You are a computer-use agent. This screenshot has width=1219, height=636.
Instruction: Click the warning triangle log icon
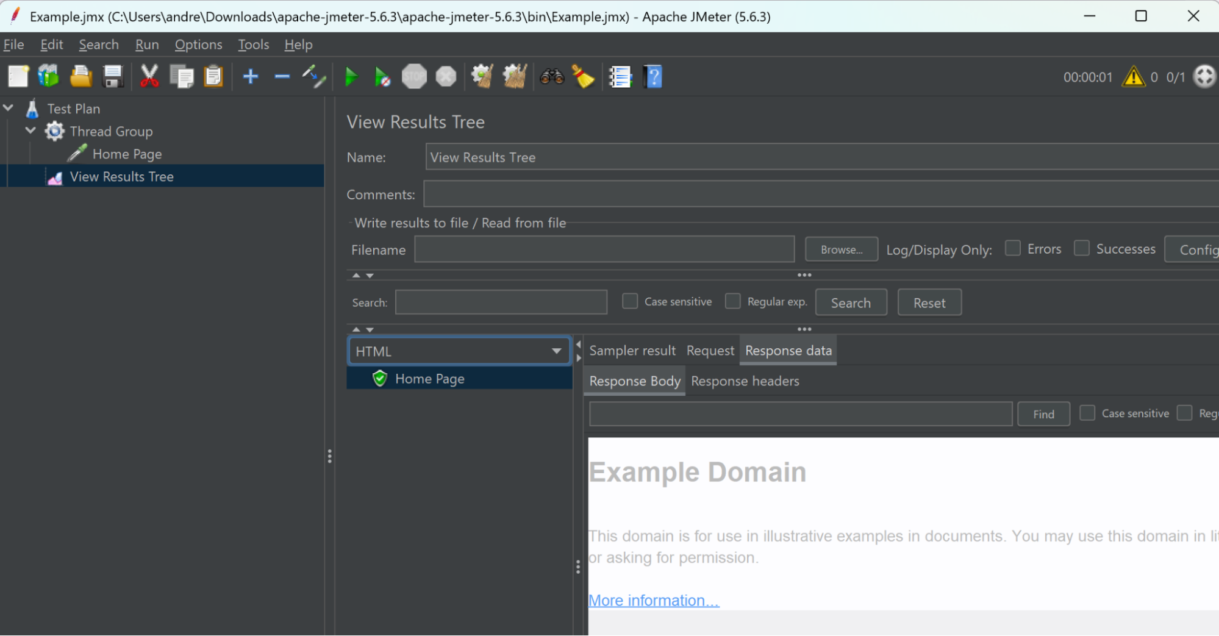(1134, 77)
